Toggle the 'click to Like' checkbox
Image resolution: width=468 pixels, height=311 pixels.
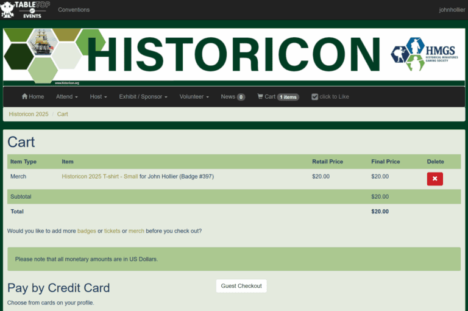314,97
